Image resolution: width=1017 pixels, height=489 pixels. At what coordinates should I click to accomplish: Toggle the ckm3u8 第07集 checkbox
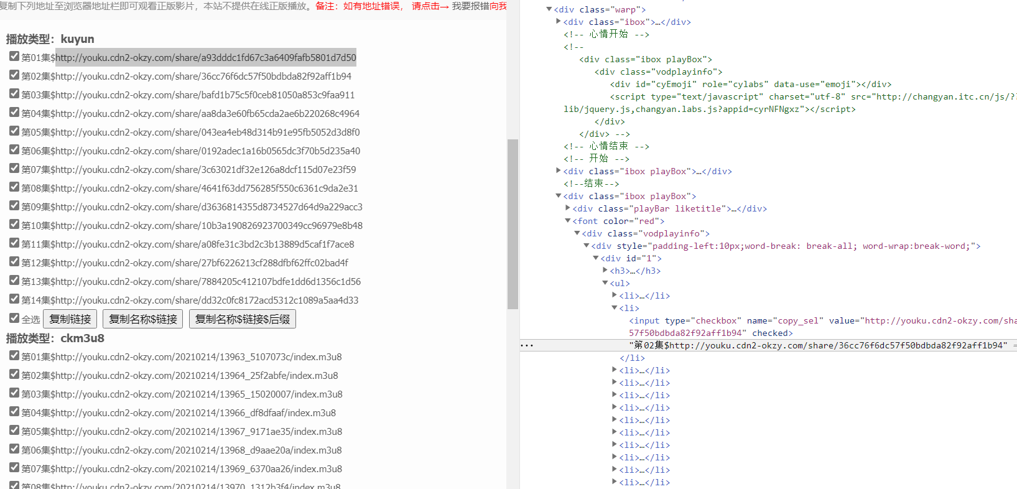(14, 467)
